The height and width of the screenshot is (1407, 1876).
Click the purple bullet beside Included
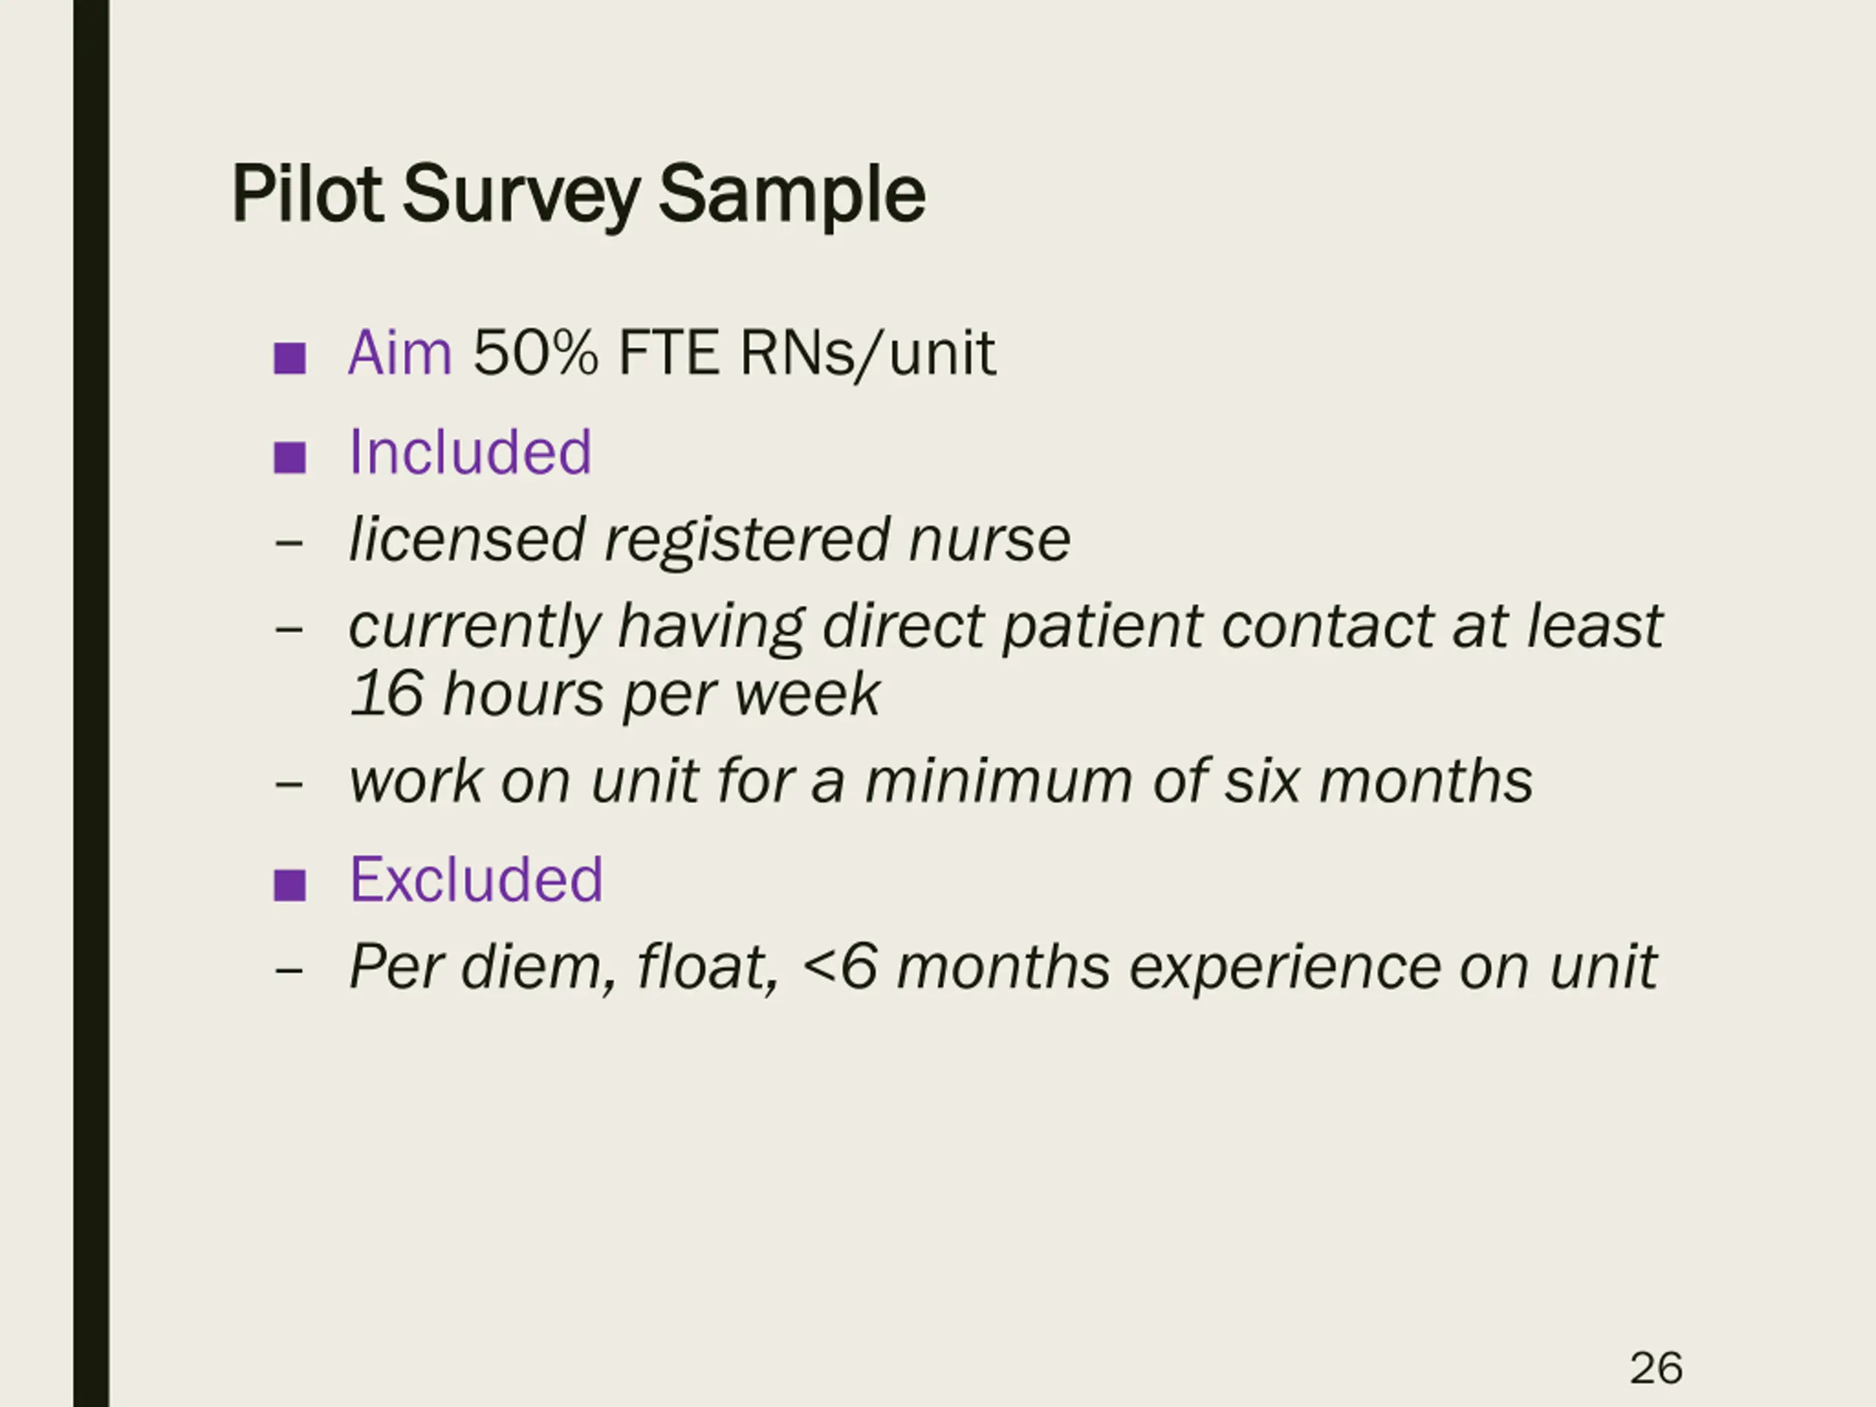[x=289, y=457]
